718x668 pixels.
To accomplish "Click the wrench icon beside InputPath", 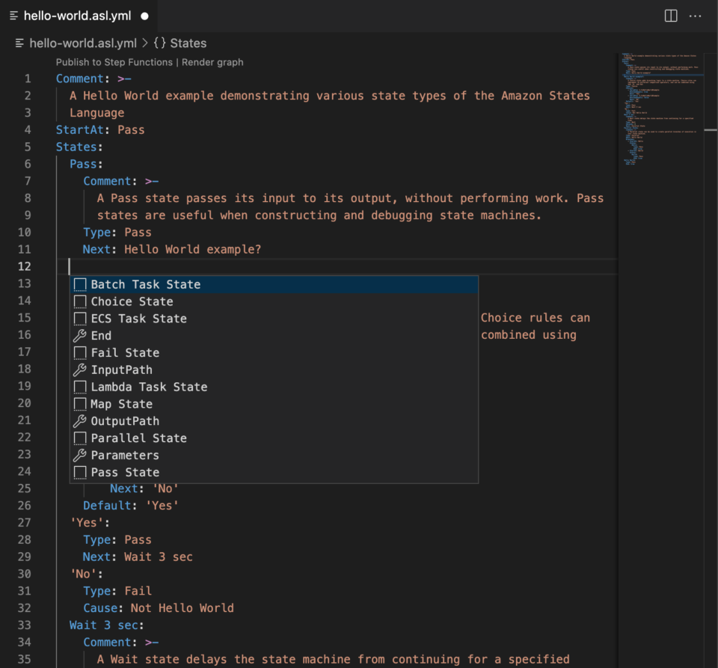I will click(x=80, y=370).
